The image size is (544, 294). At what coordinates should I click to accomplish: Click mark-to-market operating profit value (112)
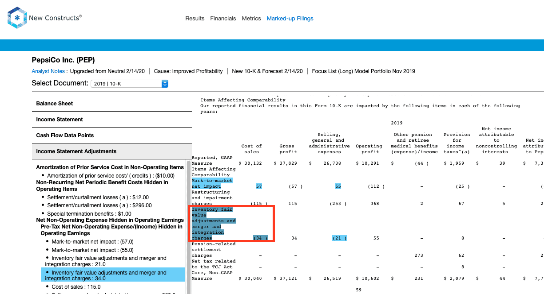point(376,186)
